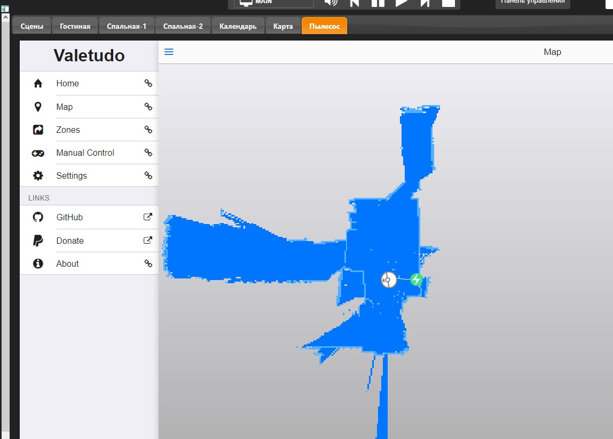Open the Settings menu entry
Viewport: 613px width, 439px height.
(x=89, y=175)
